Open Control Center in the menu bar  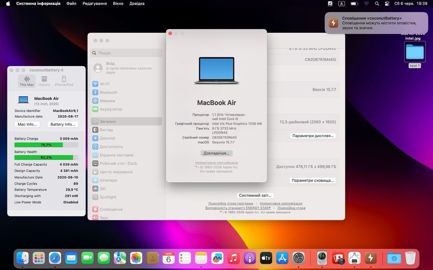387,3
